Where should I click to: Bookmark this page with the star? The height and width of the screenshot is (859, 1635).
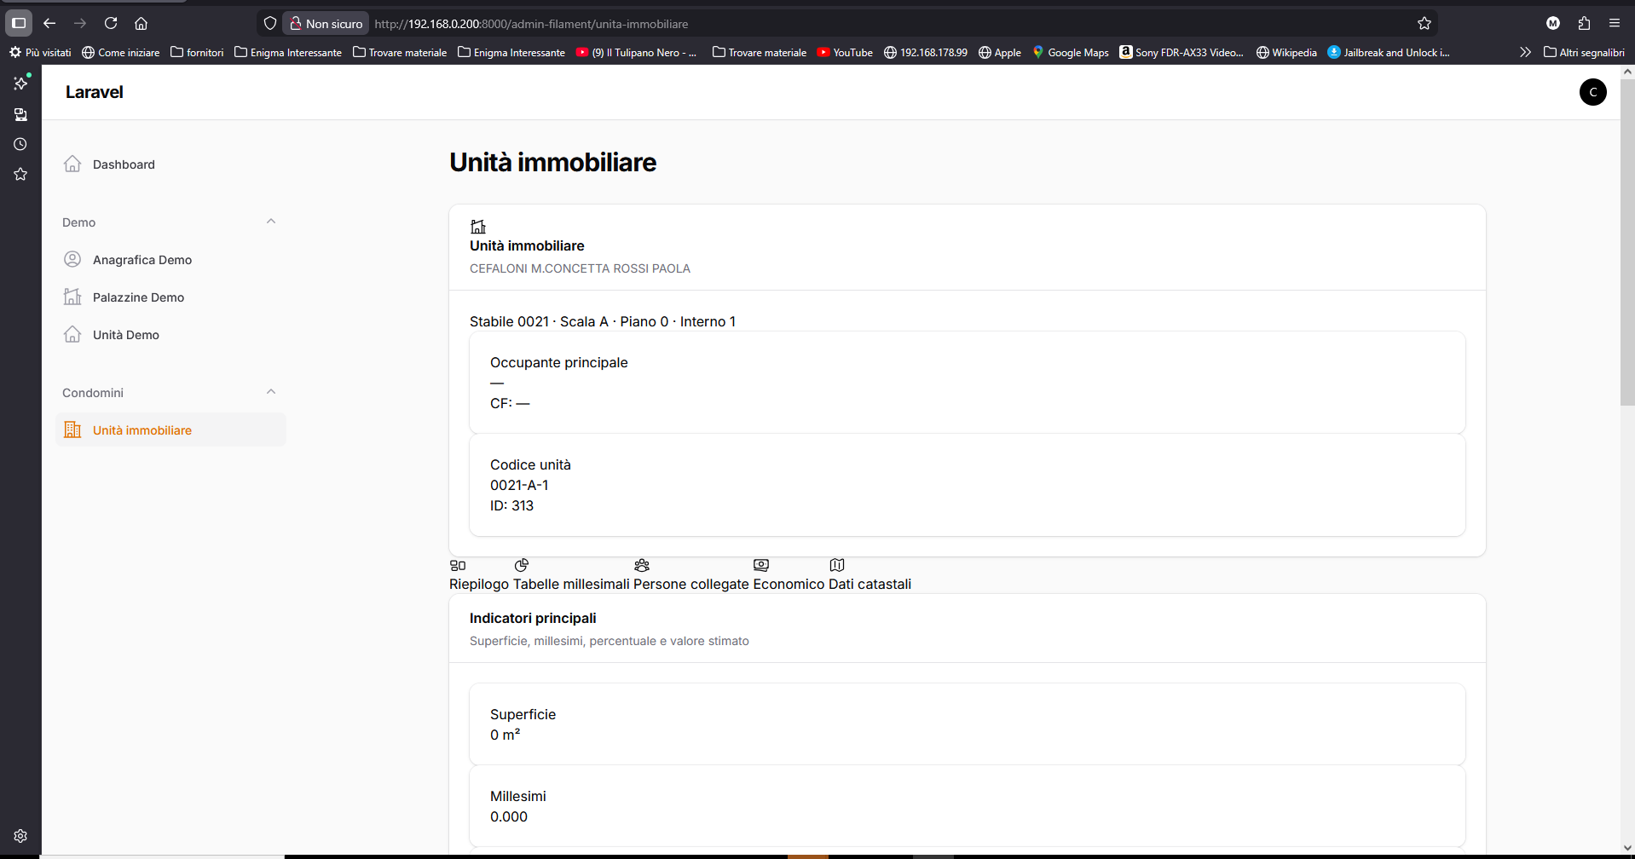point(1424,23)
